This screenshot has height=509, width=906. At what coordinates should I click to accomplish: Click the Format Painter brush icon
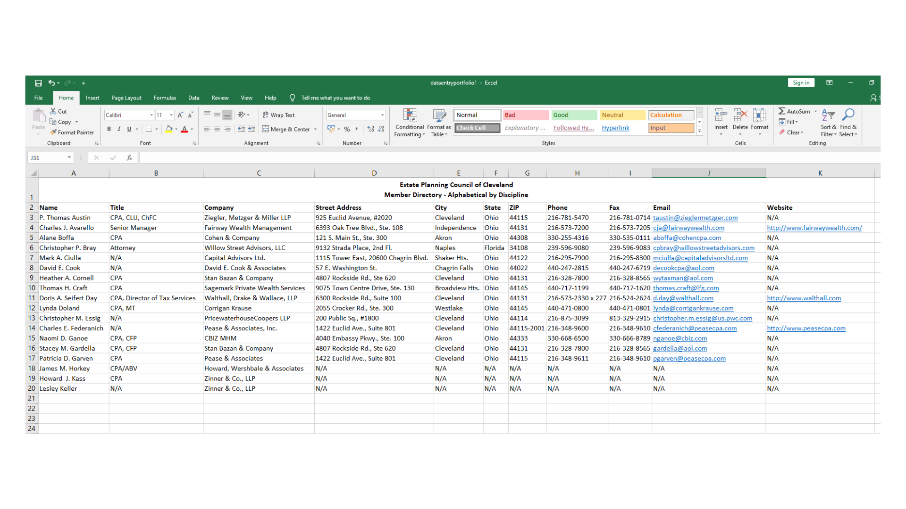tap(53, 132)
